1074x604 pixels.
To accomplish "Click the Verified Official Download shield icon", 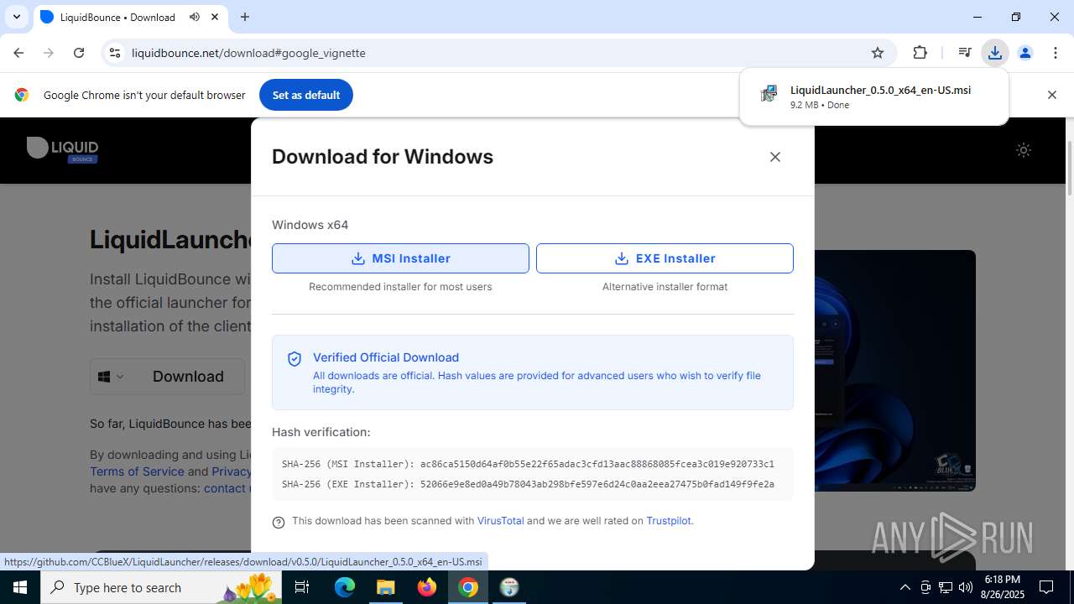I will (x=295, y=359).
